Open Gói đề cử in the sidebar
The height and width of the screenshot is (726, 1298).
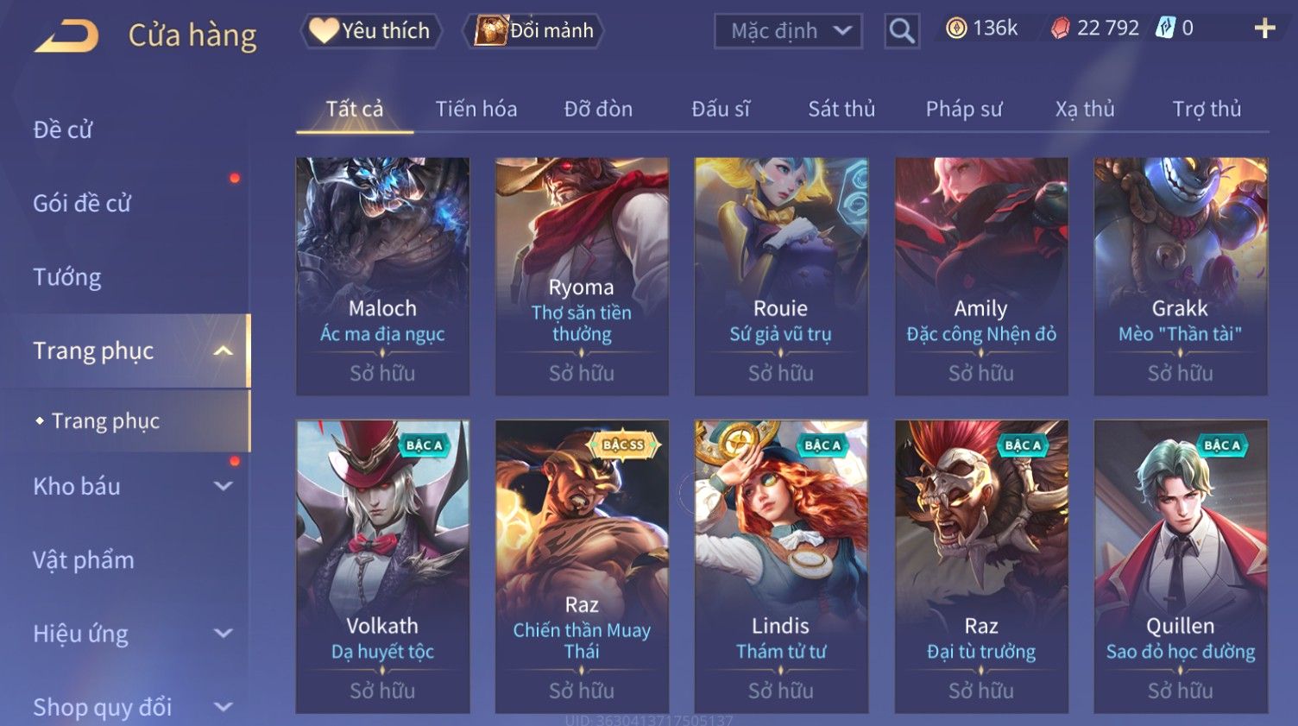click(x=82, y=204)
